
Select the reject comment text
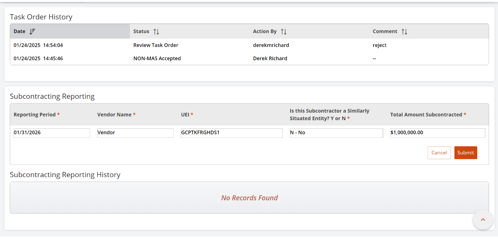click(x=379, y=45)
